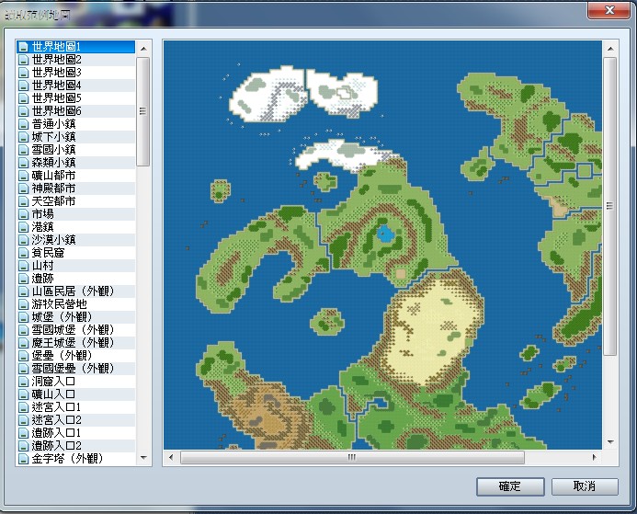Select 城下小鎮 in the list
This screenshot has height=514, width=637.
click(76, 137)
